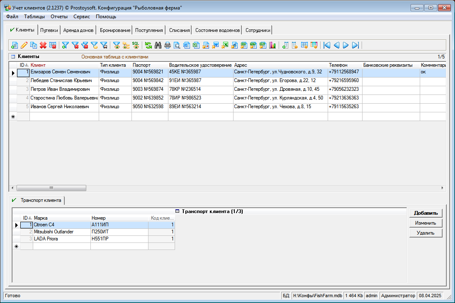The width and height of the screenshot is (455, 303).
Task: Jump to last record navigation arrow
Action: click(355, 45)
